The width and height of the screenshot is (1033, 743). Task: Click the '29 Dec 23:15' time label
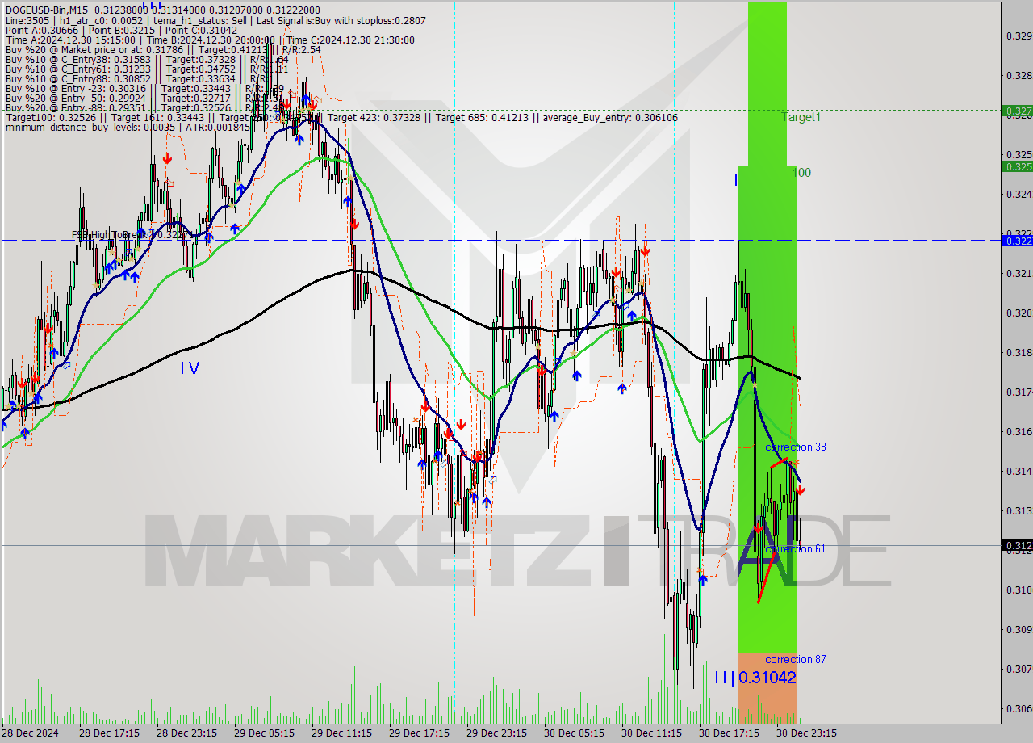click(497, 733)
